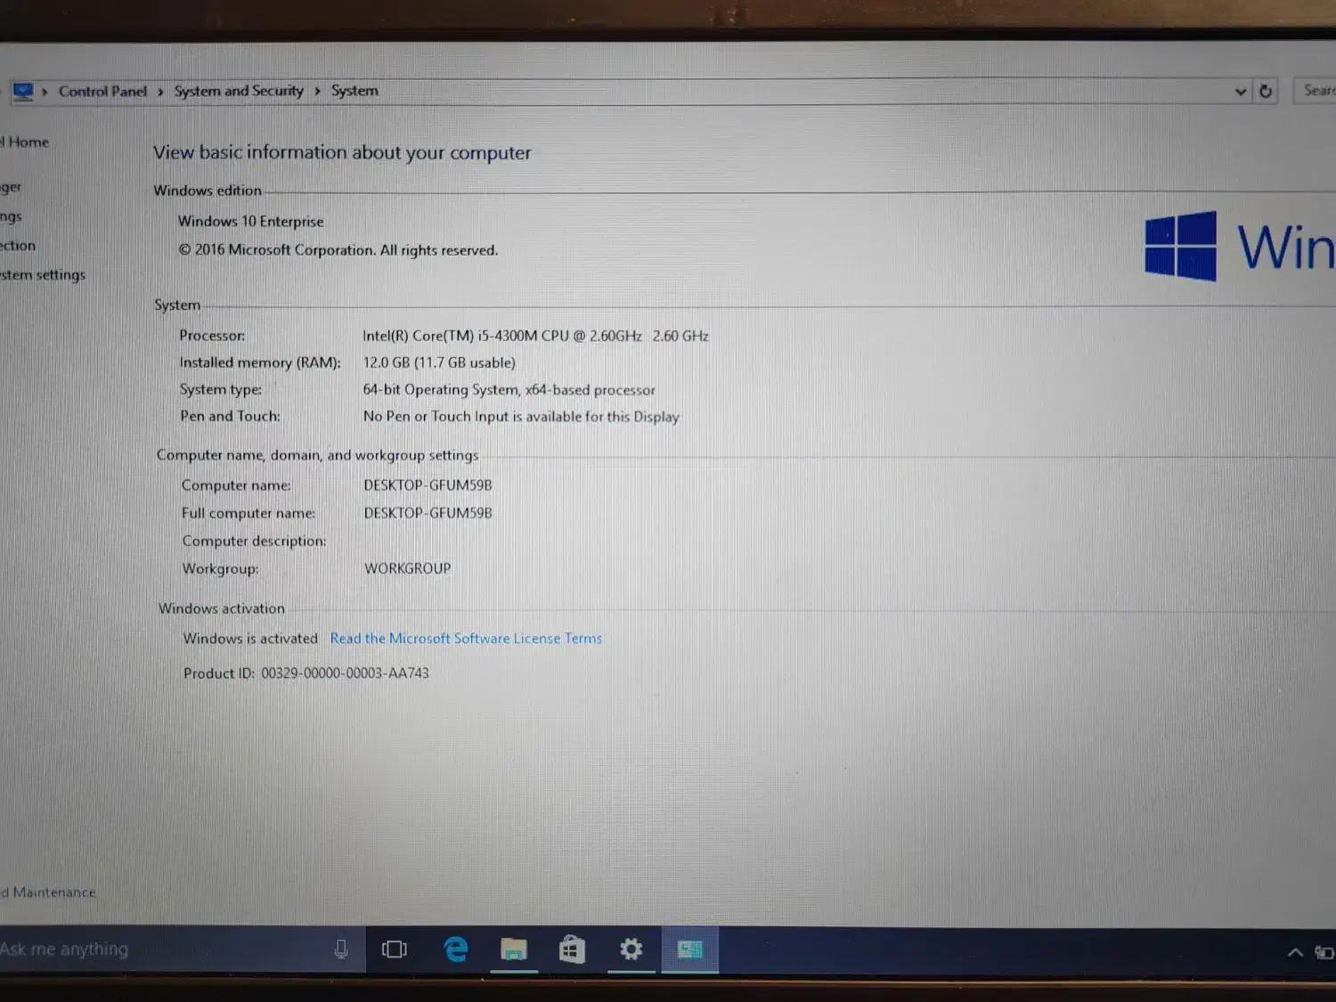Click the Ask me anything search box
Image resolution: width=1336 pixels, height=1002 pixels.
(x=134, y=949)
